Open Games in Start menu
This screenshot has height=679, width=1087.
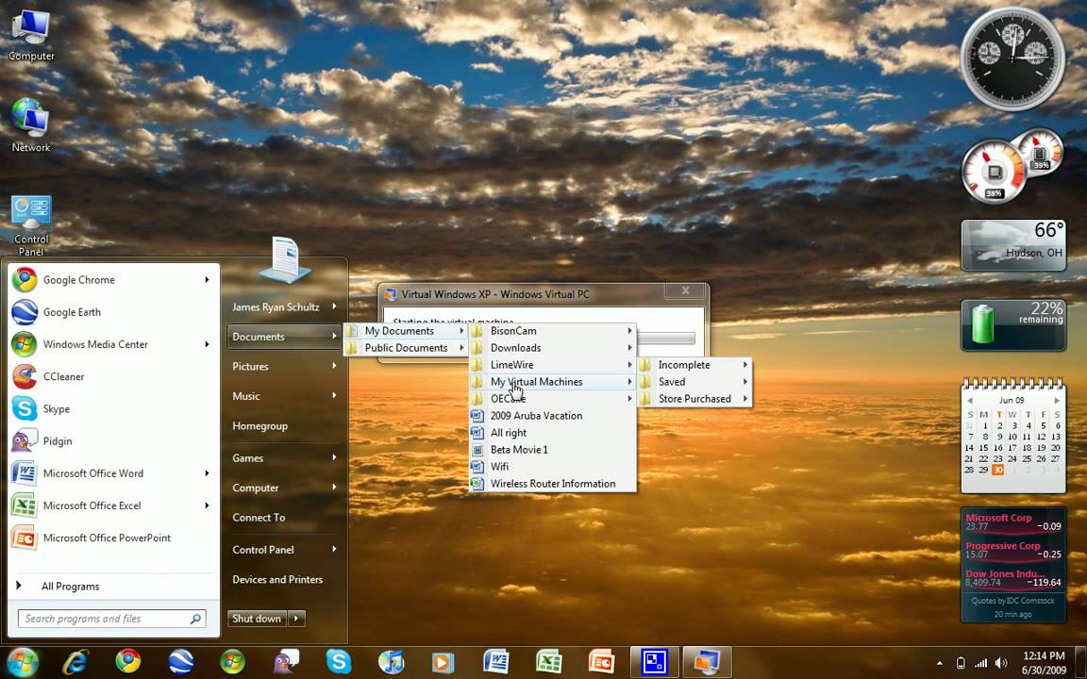click(284, 458)
